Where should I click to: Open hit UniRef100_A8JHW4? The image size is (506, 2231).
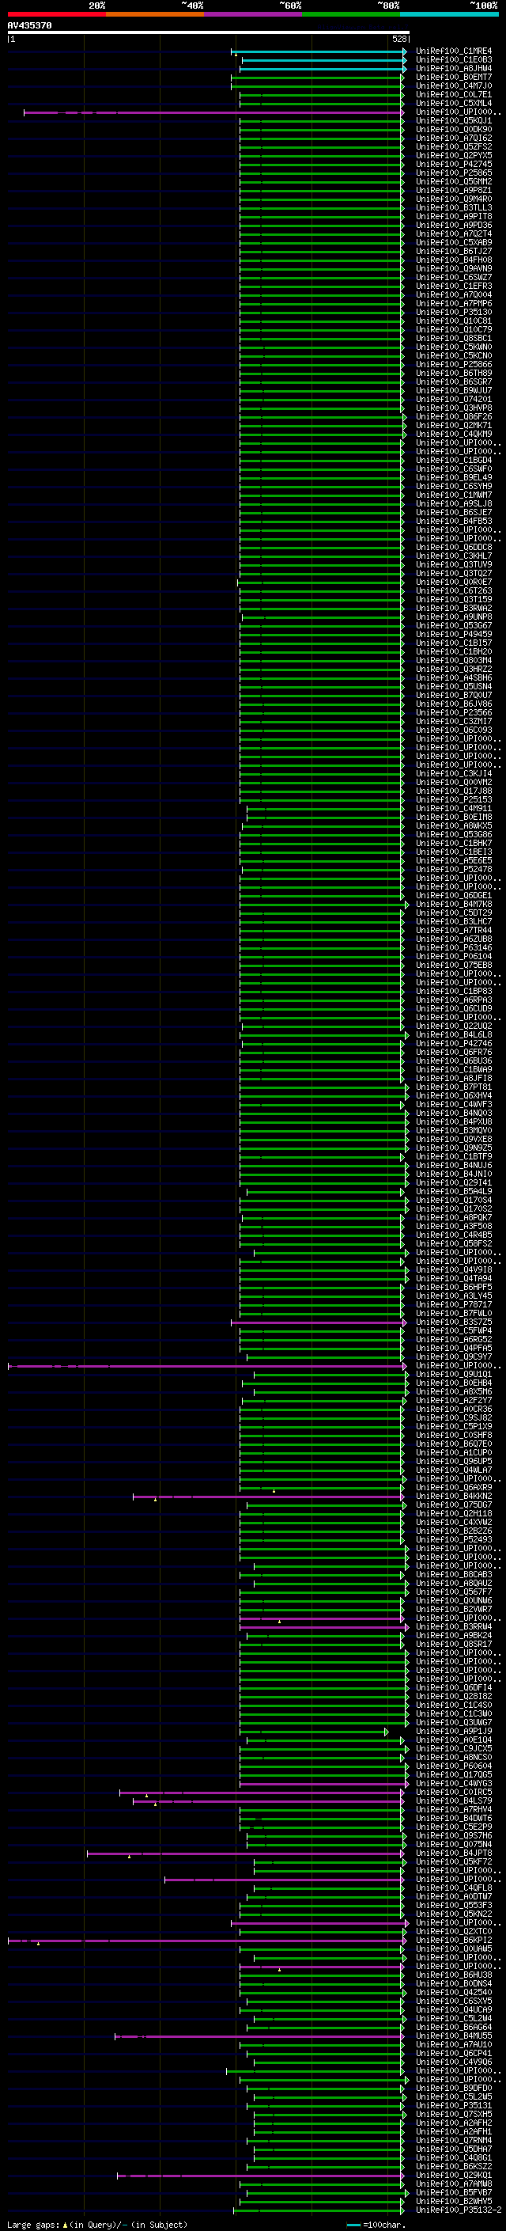point(453,68)
